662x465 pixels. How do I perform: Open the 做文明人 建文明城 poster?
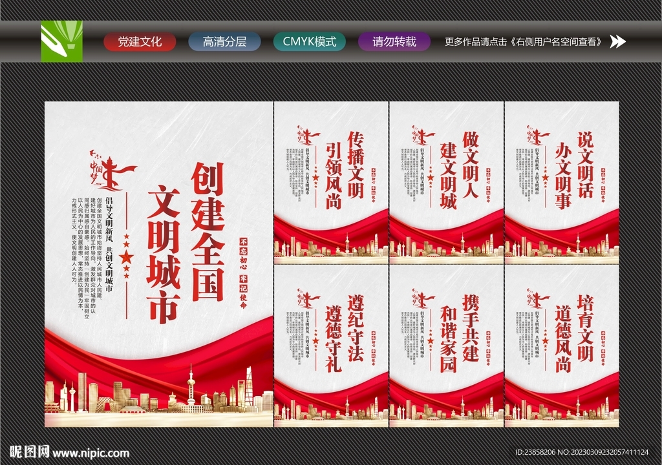(x=446, y=183)
